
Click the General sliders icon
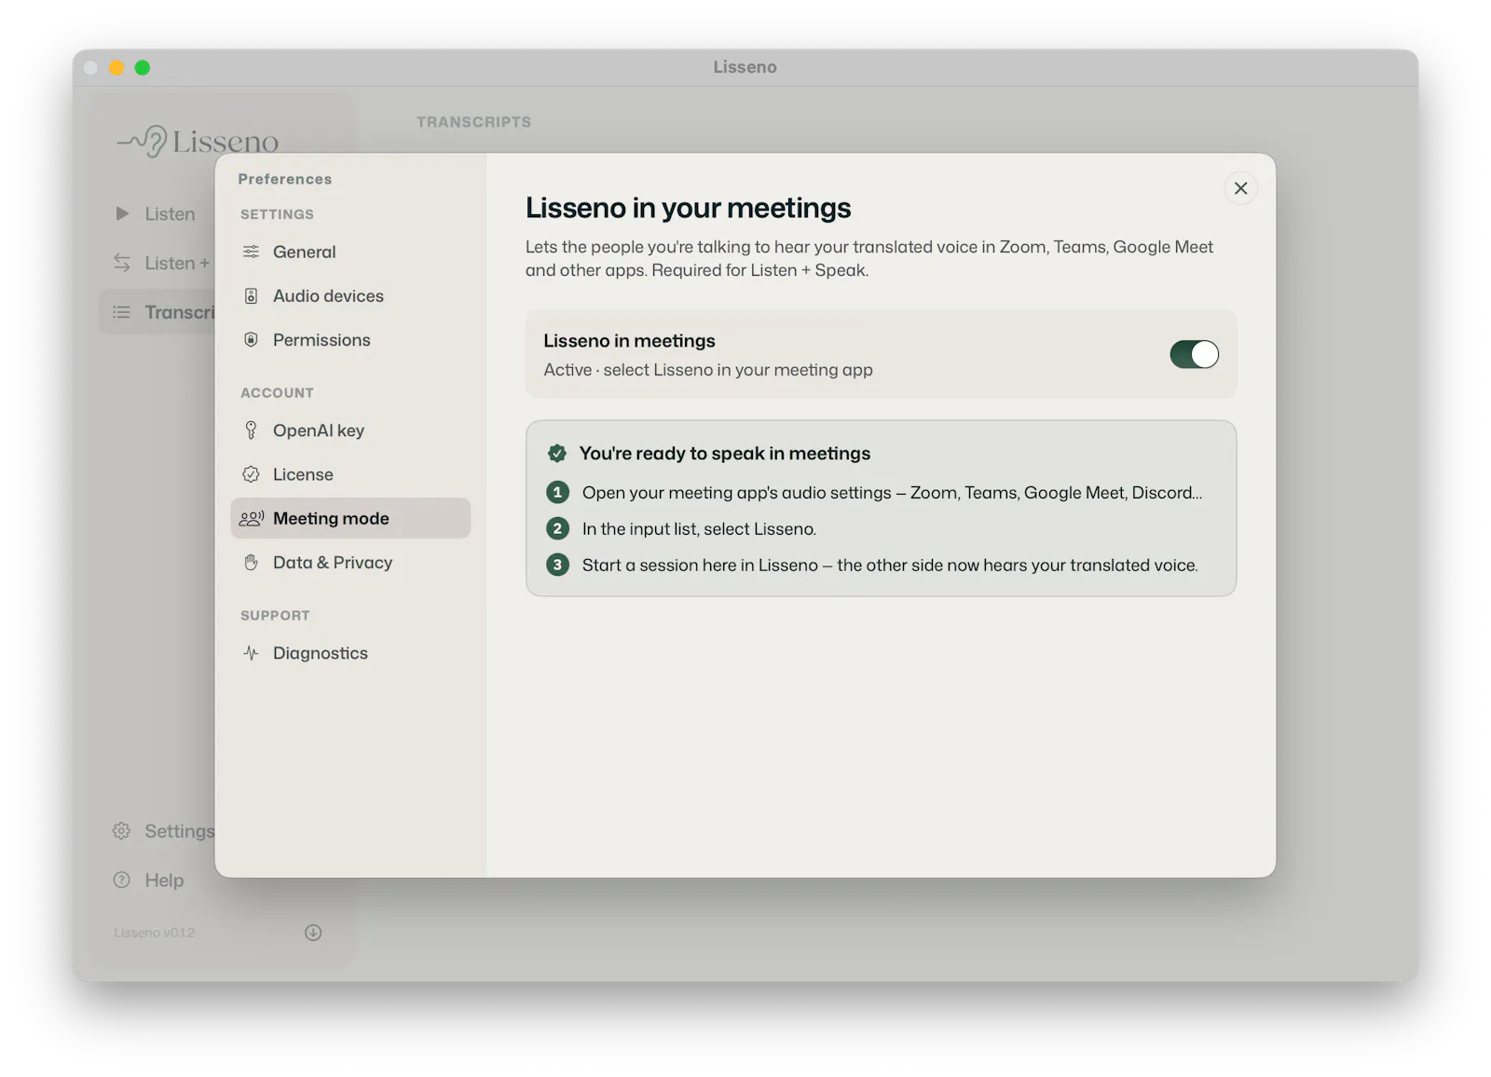pos(251,252)
